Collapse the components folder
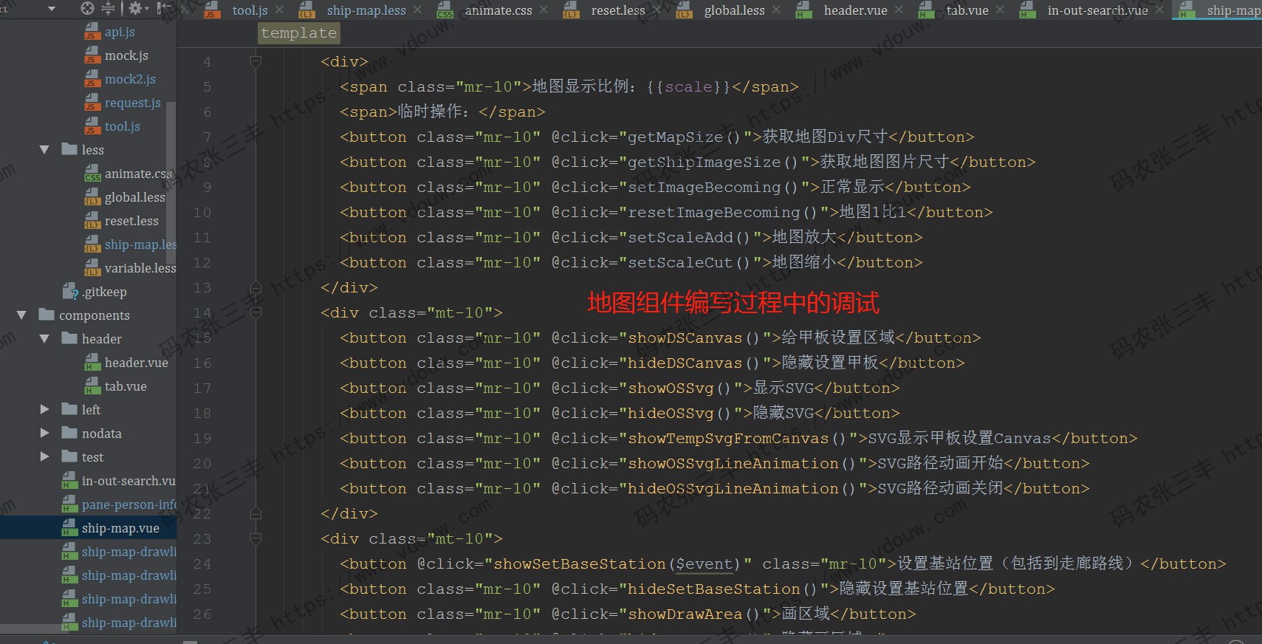The image size is (1262, 644). pyautogui.click(x=21, y=315)
